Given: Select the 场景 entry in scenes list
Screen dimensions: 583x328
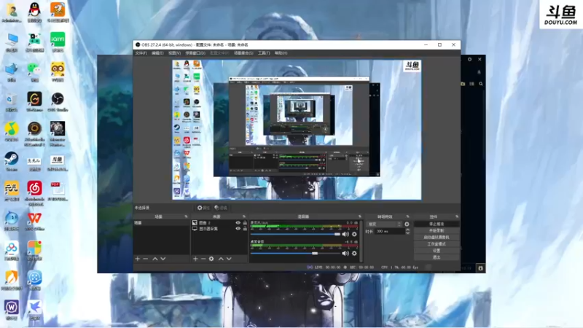Looking at the screenshot, I should [161, 223].
